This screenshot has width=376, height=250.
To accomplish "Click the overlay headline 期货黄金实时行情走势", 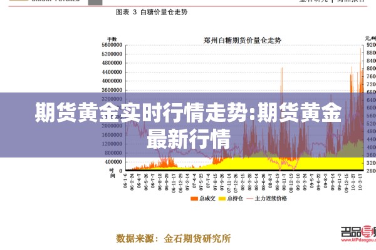I will [x=142, y=112].
